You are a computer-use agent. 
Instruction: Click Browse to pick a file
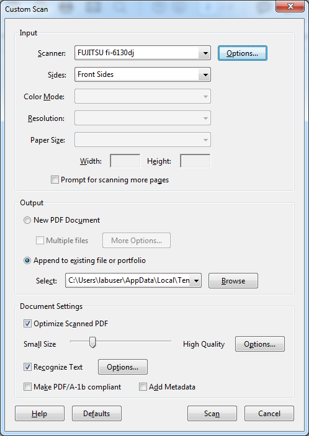pos(233,280)
